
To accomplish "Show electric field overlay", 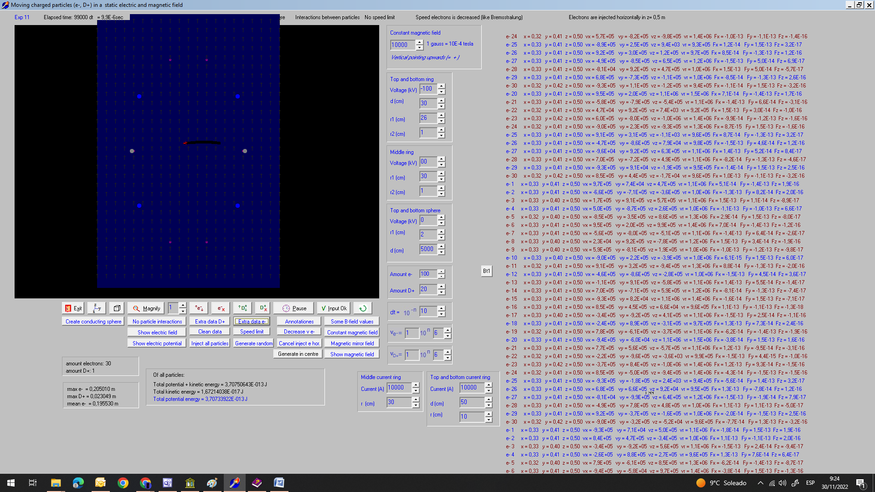I will (157, 333).
